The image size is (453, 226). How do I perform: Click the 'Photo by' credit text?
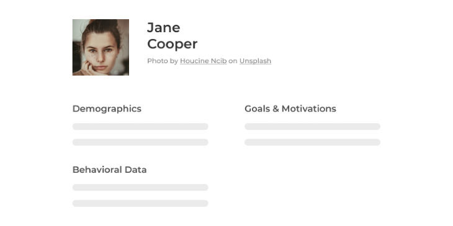[x=163, y=61]
